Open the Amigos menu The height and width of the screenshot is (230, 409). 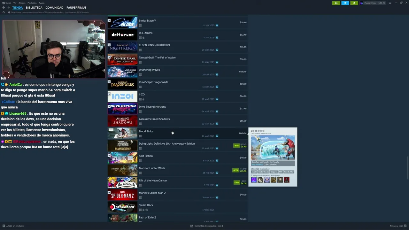click(x=22, y=3)
